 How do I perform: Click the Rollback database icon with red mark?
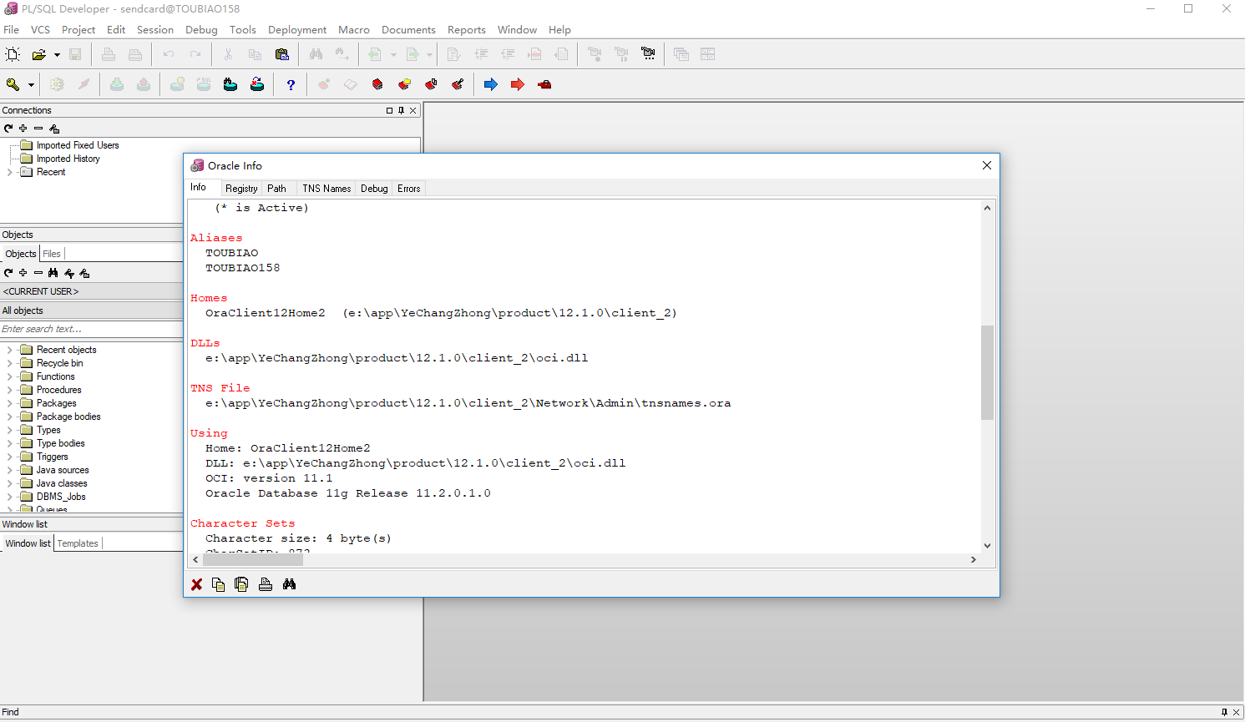point(257,84)
